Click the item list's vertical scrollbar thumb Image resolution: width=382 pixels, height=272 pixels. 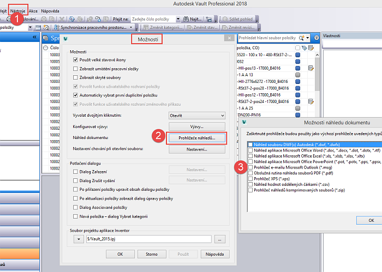tap(317, 75)
